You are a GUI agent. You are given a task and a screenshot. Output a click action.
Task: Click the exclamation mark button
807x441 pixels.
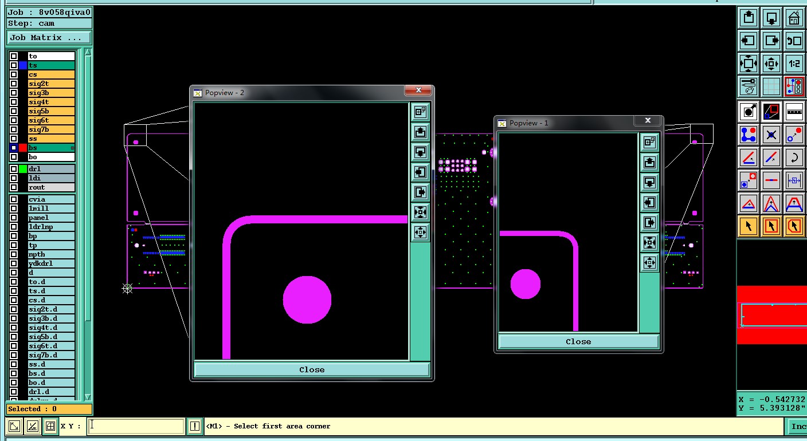click(x=195, y=426)
